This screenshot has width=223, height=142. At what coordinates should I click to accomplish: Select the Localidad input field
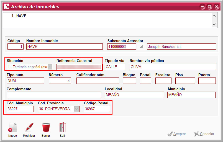click(x=134, y=95)
